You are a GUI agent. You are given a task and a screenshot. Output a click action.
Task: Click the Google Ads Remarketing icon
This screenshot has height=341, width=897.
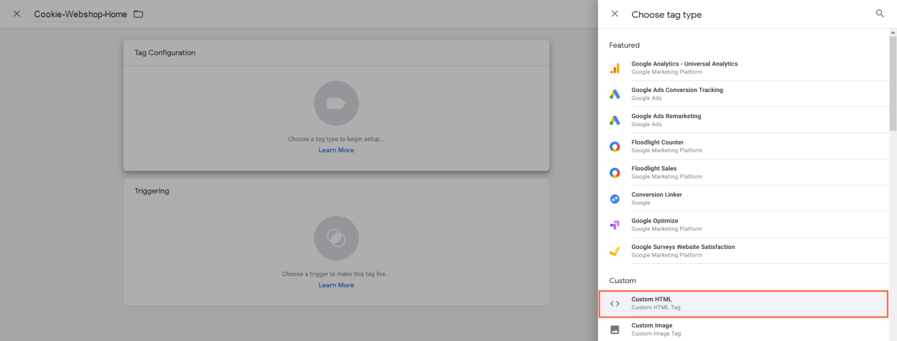click(615, 120)
